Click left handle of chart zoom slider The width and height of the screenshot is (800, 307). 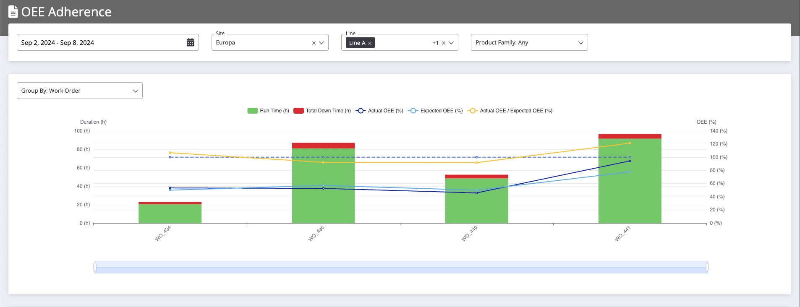point(95,267)
